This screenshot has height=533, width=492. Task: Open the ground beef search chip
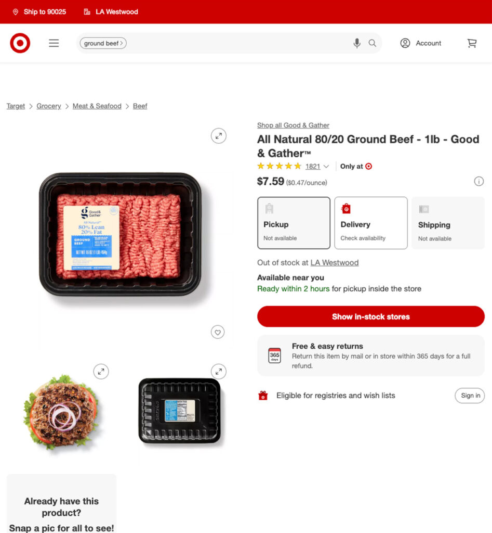(x=103, y=43)
